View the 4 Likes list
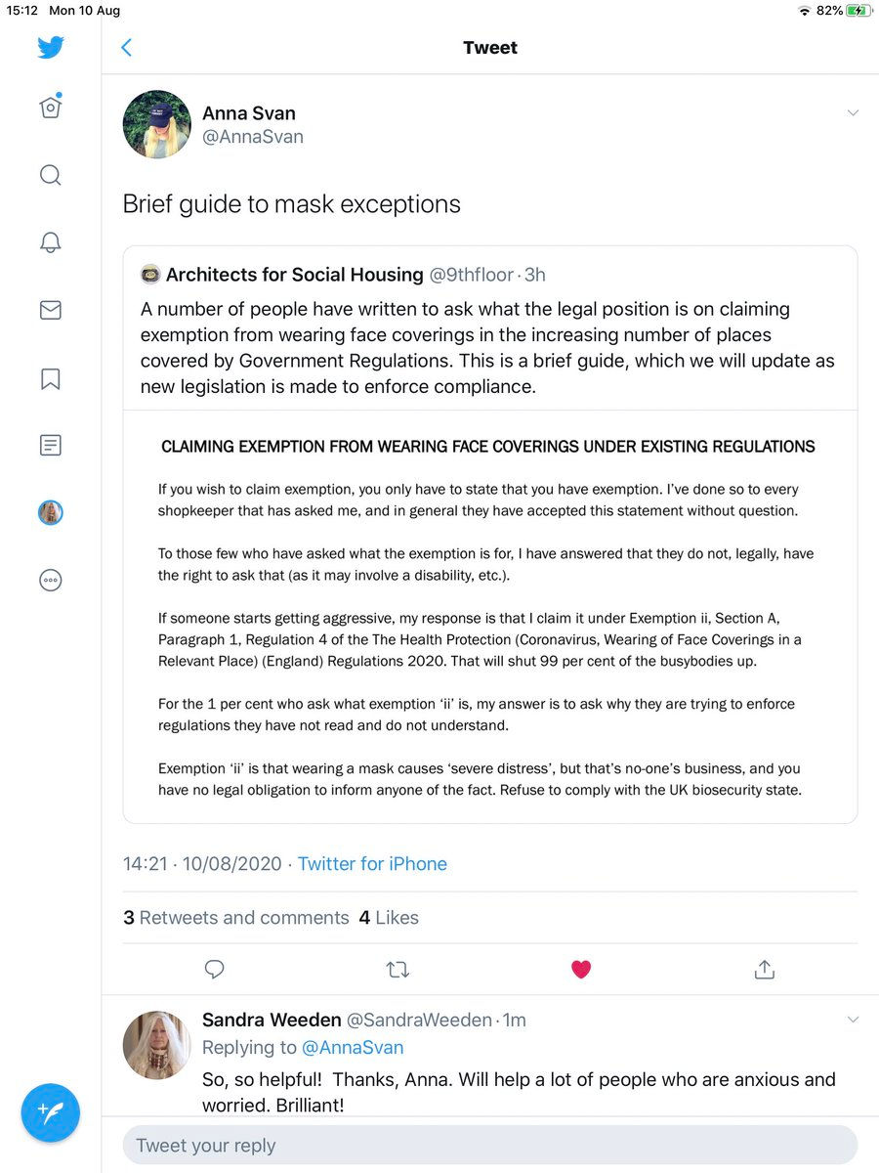The width and height of the screenshot is (879, 1173). pos(389,918)
